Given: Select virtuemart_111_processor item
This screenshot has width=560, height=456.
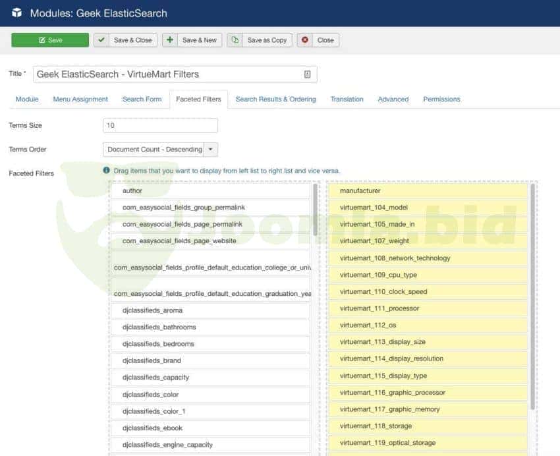Looking at the screenshot, I should click(428, 308).
